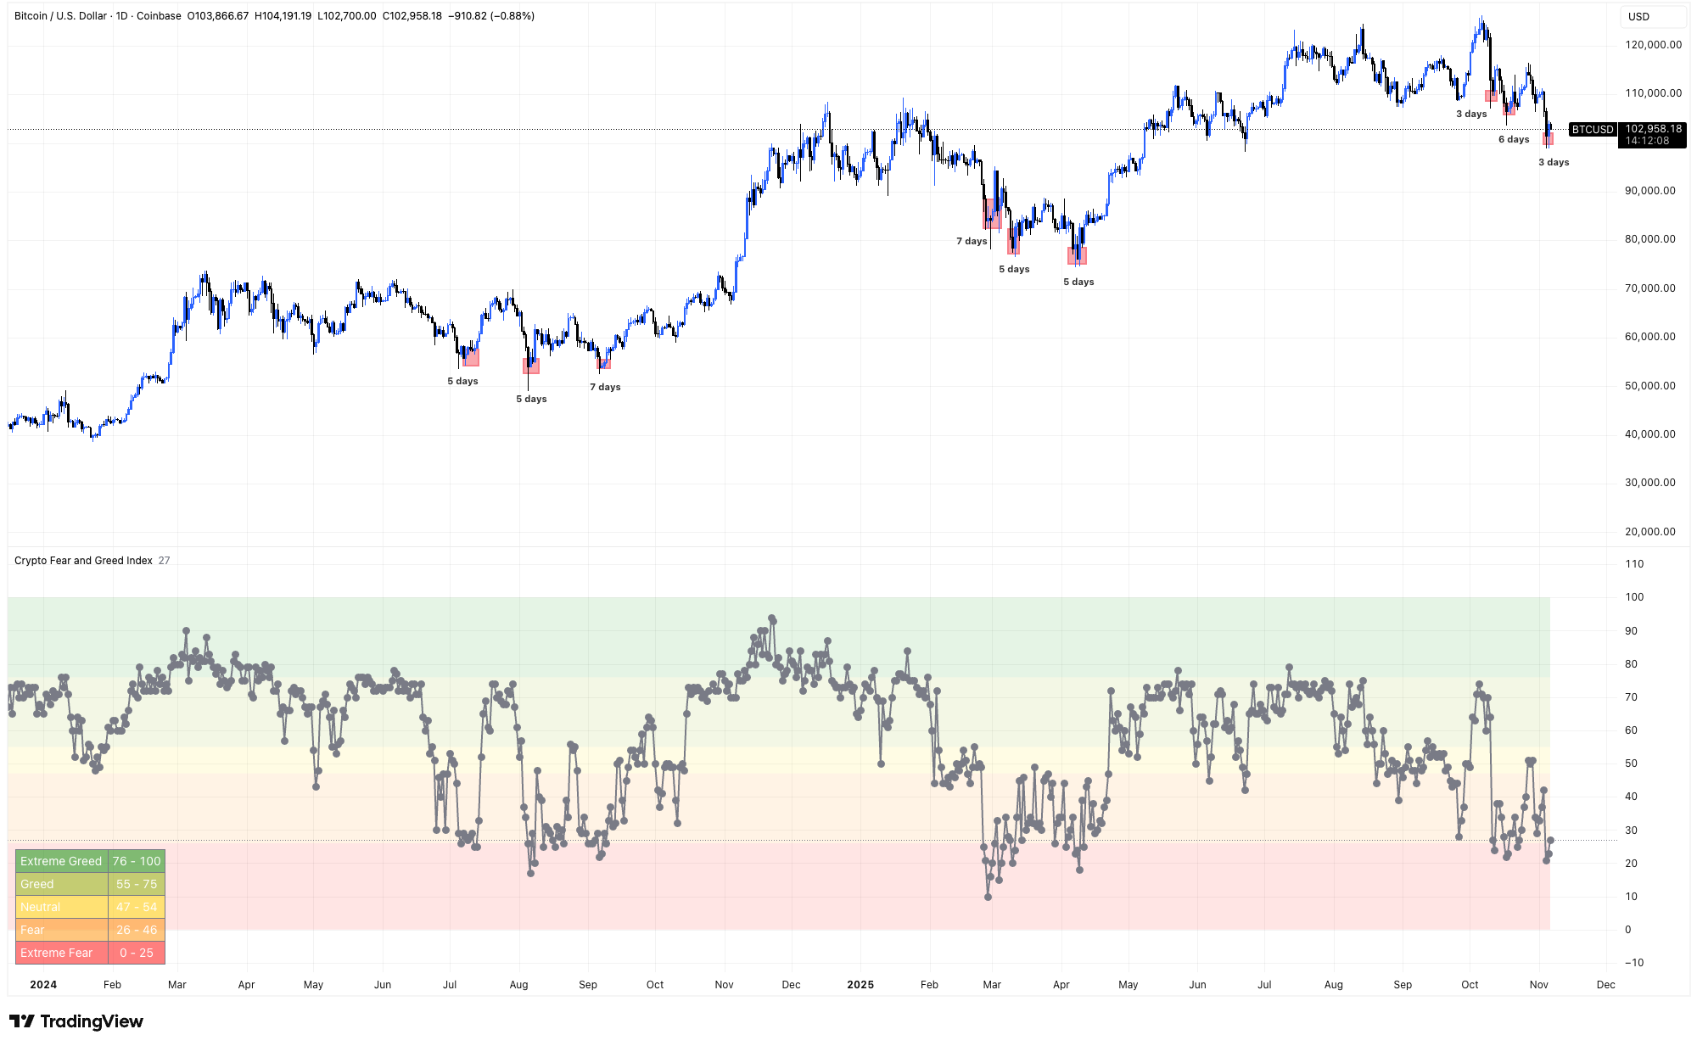Viewport: 1697px width, 1046px height.
Task: Click the red marker above July 2024 "5 days"
Action: click(471, 357)
